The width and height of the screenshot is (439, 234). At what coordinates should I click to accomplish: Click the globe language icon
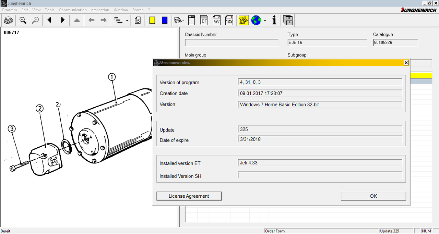[256, 21]
